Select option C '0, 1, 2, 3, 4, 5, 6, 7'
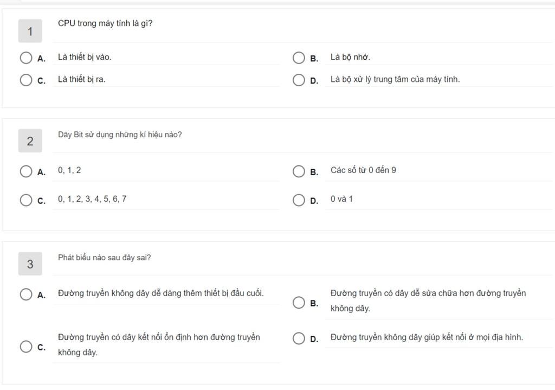The height and width of the screenshot is (390, 555). click(26, 200)
